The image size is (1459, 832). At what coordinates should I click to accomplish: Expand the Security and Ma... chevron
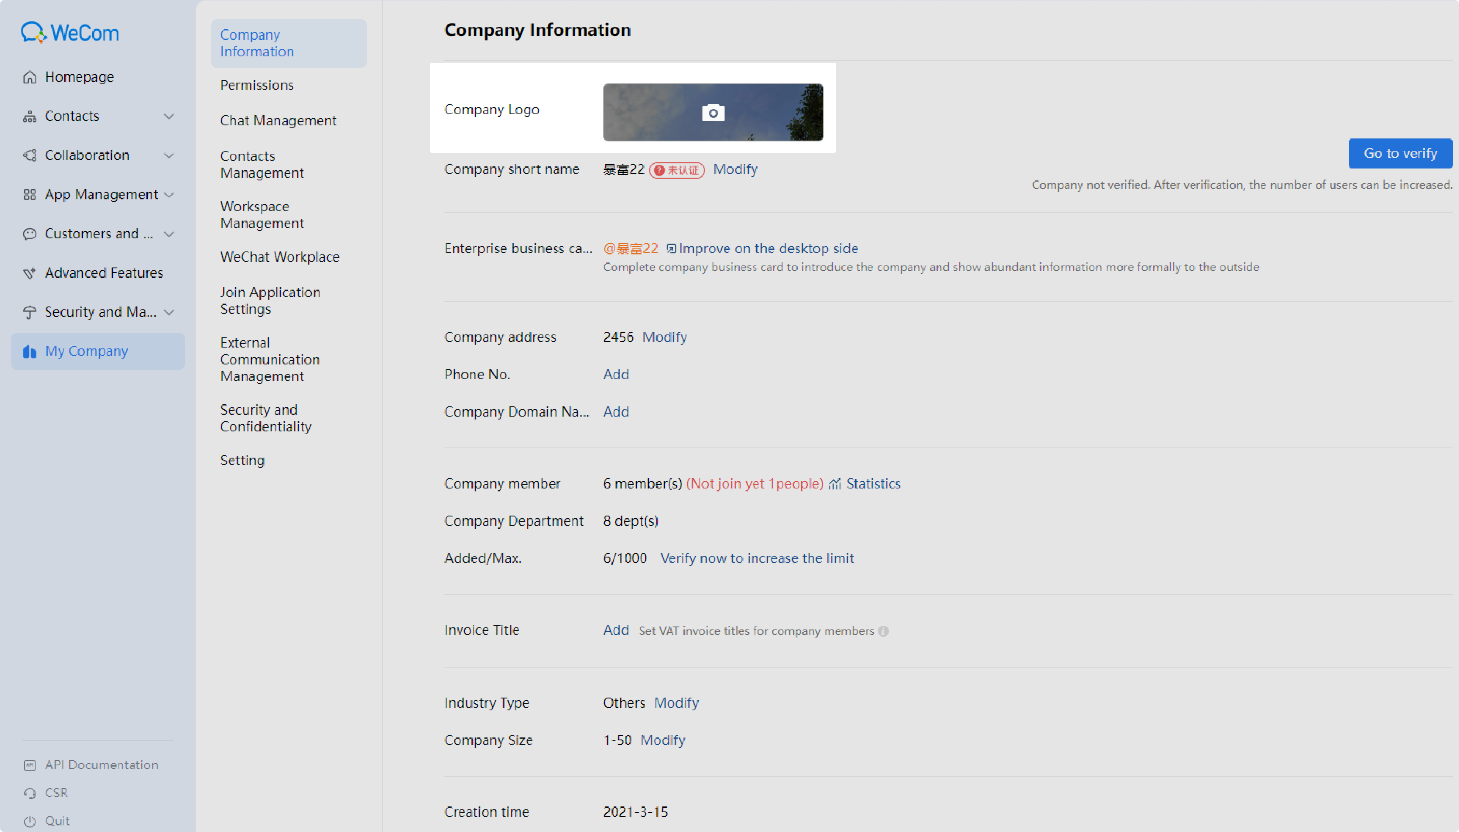coord(169,312)
